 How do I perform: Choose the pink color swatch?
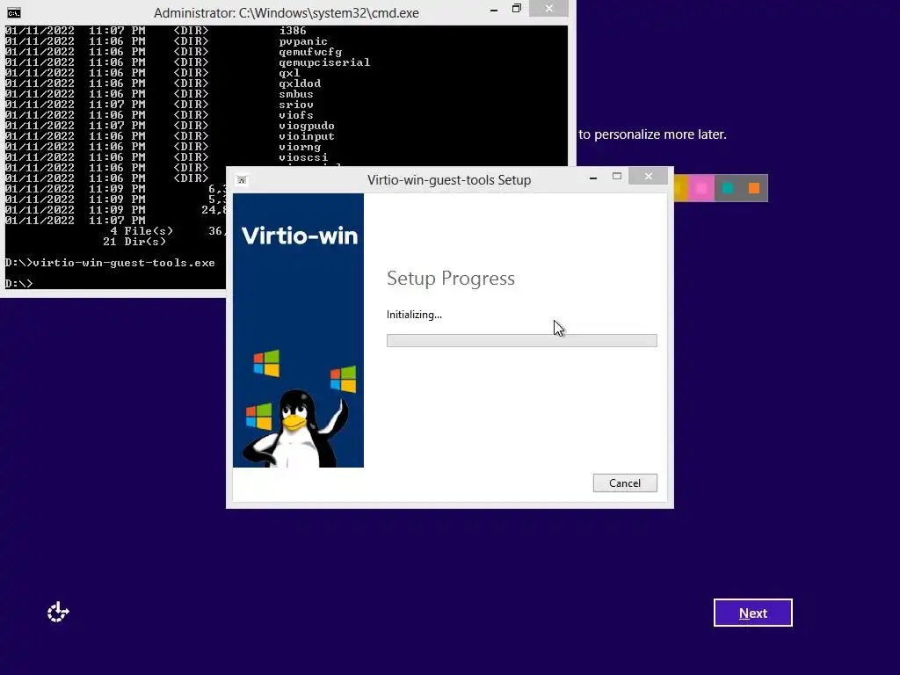click(x=700, y=188)
